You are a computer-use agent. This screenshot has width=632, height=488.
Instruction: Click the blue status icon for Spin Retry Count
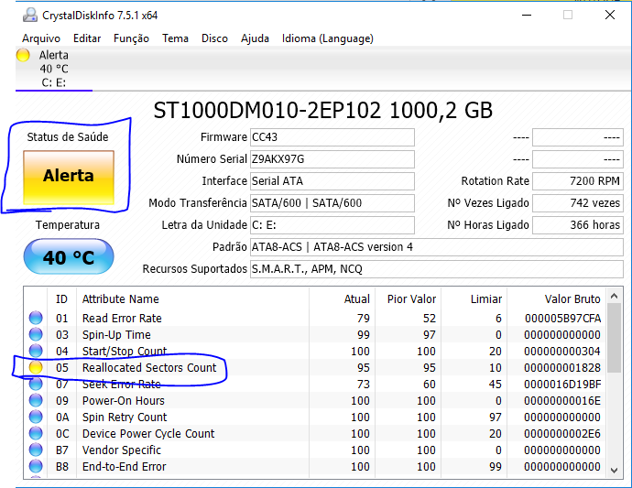[x=36, y=418]
